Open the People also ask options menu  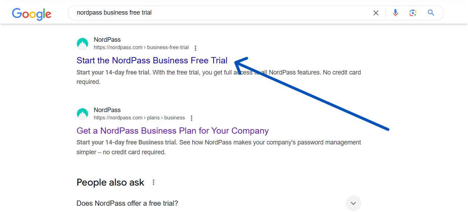coord(153,182)
